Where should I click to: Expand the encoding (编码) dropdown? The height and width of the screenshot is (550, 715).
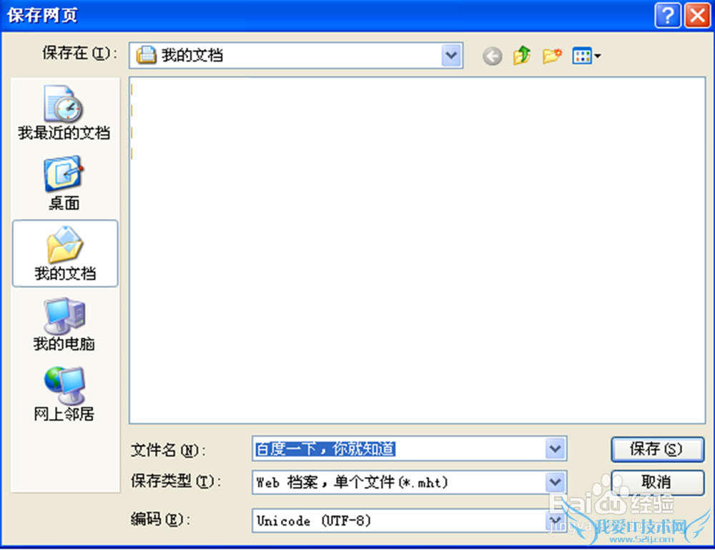[556, 521]
